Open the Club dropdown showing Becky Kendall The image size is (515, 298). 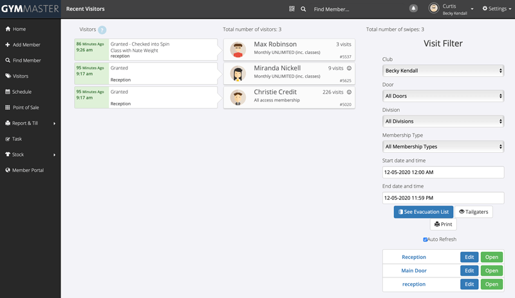(443, 71)
